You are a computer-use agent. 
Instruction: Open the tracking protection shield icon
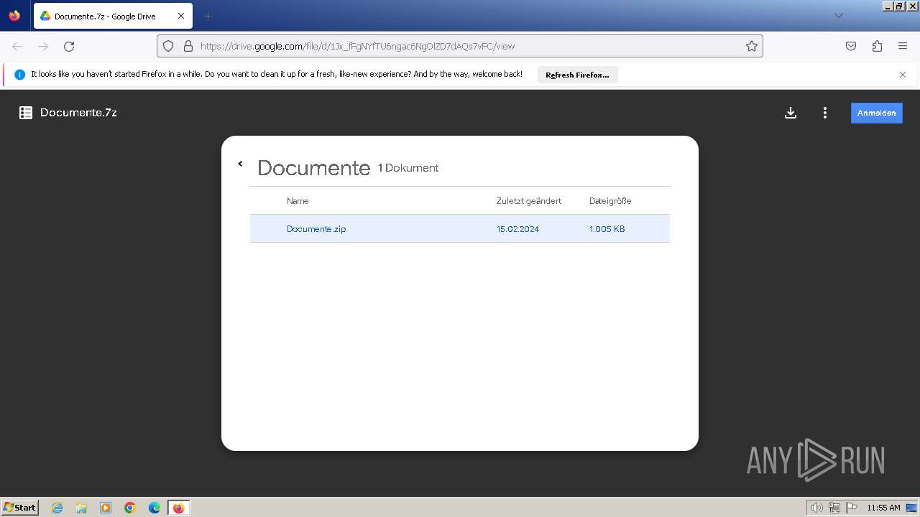click(168, 46)
